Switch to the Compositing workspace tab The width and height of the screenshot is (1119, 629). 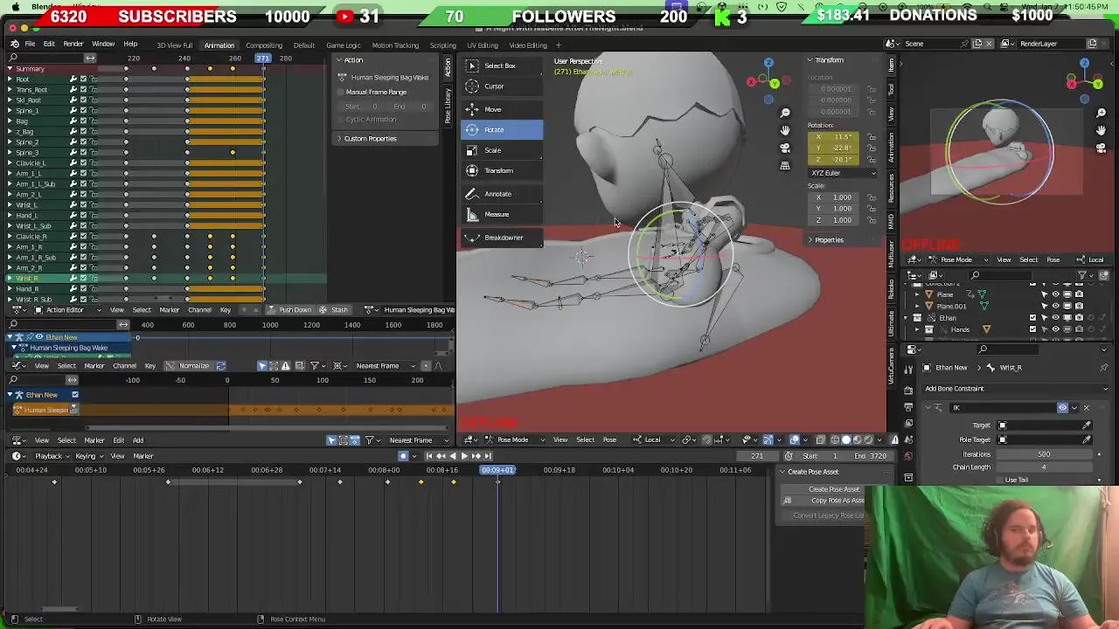click(x=264, y=45)
